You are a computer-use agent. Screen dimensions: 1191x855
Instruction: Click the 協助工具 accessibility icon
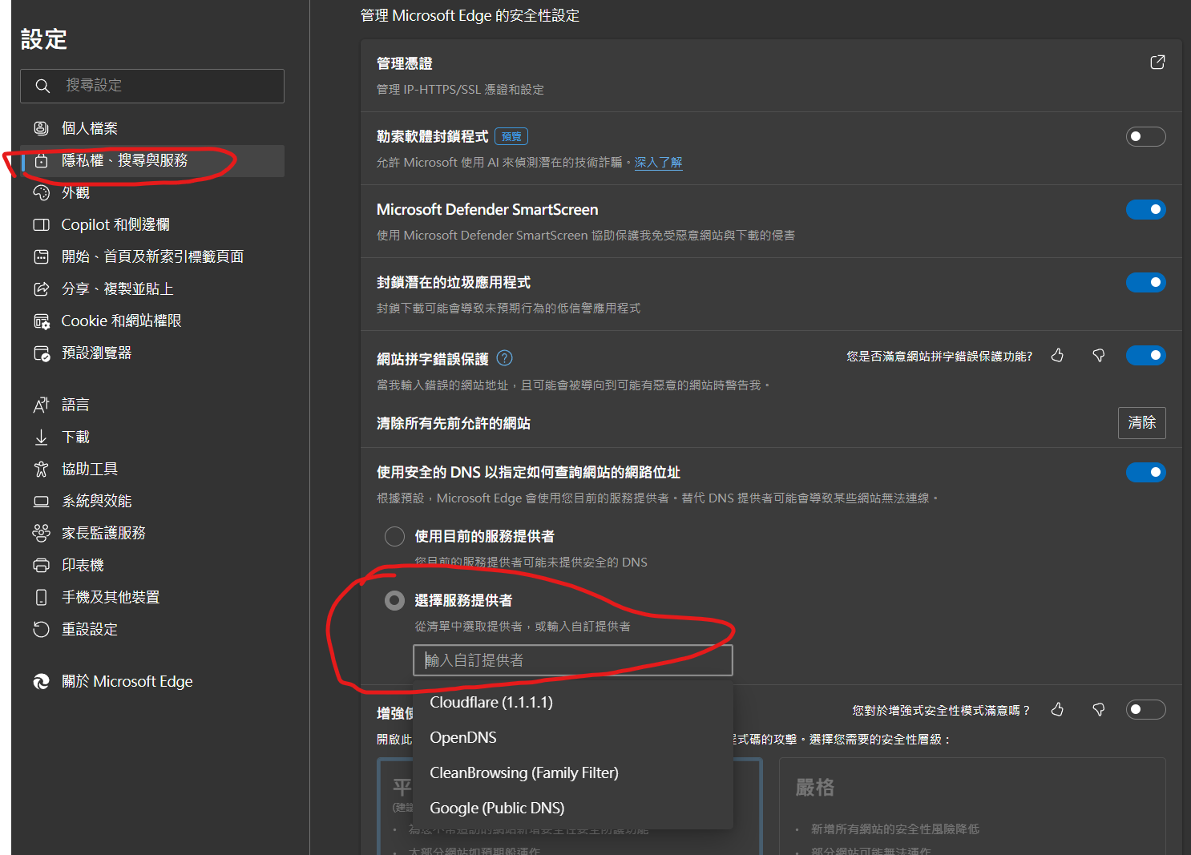tap(41, 470)
